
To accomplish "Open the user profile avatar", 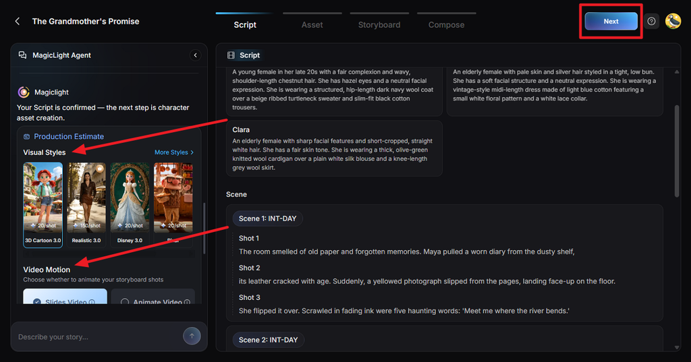I will [x=673, y=21].
